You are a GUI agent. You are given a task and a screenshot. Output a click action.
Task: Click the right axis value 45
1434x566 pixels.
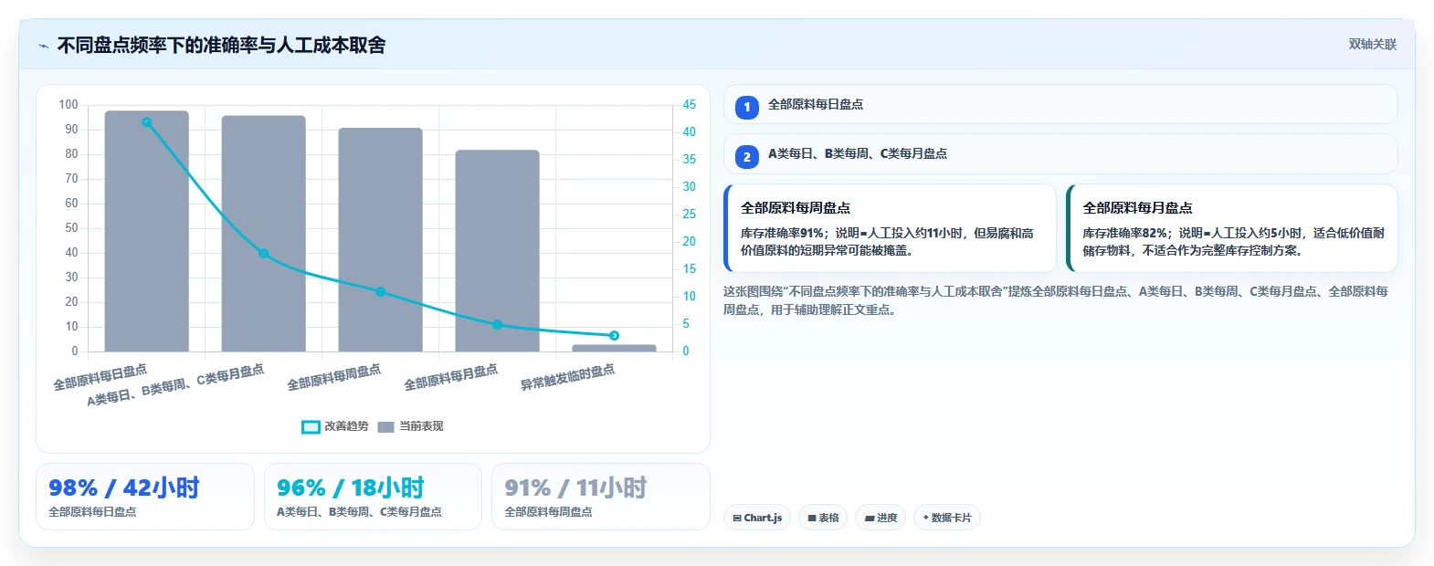(690, 105)
